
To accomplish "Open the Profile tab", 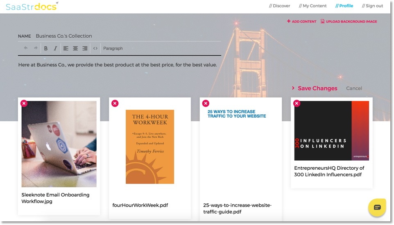I will pyautogui.click(x=344, y=6).
